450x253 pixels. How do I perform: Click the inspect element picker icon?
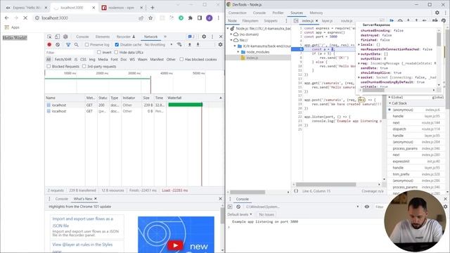pyautogui.click(x=49, y=37)
